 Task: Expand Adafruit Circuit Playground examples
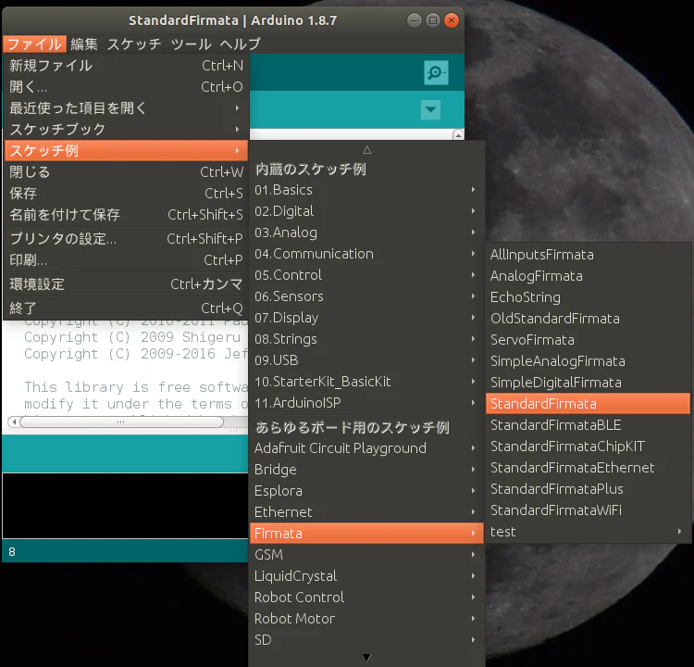point(366,448)
